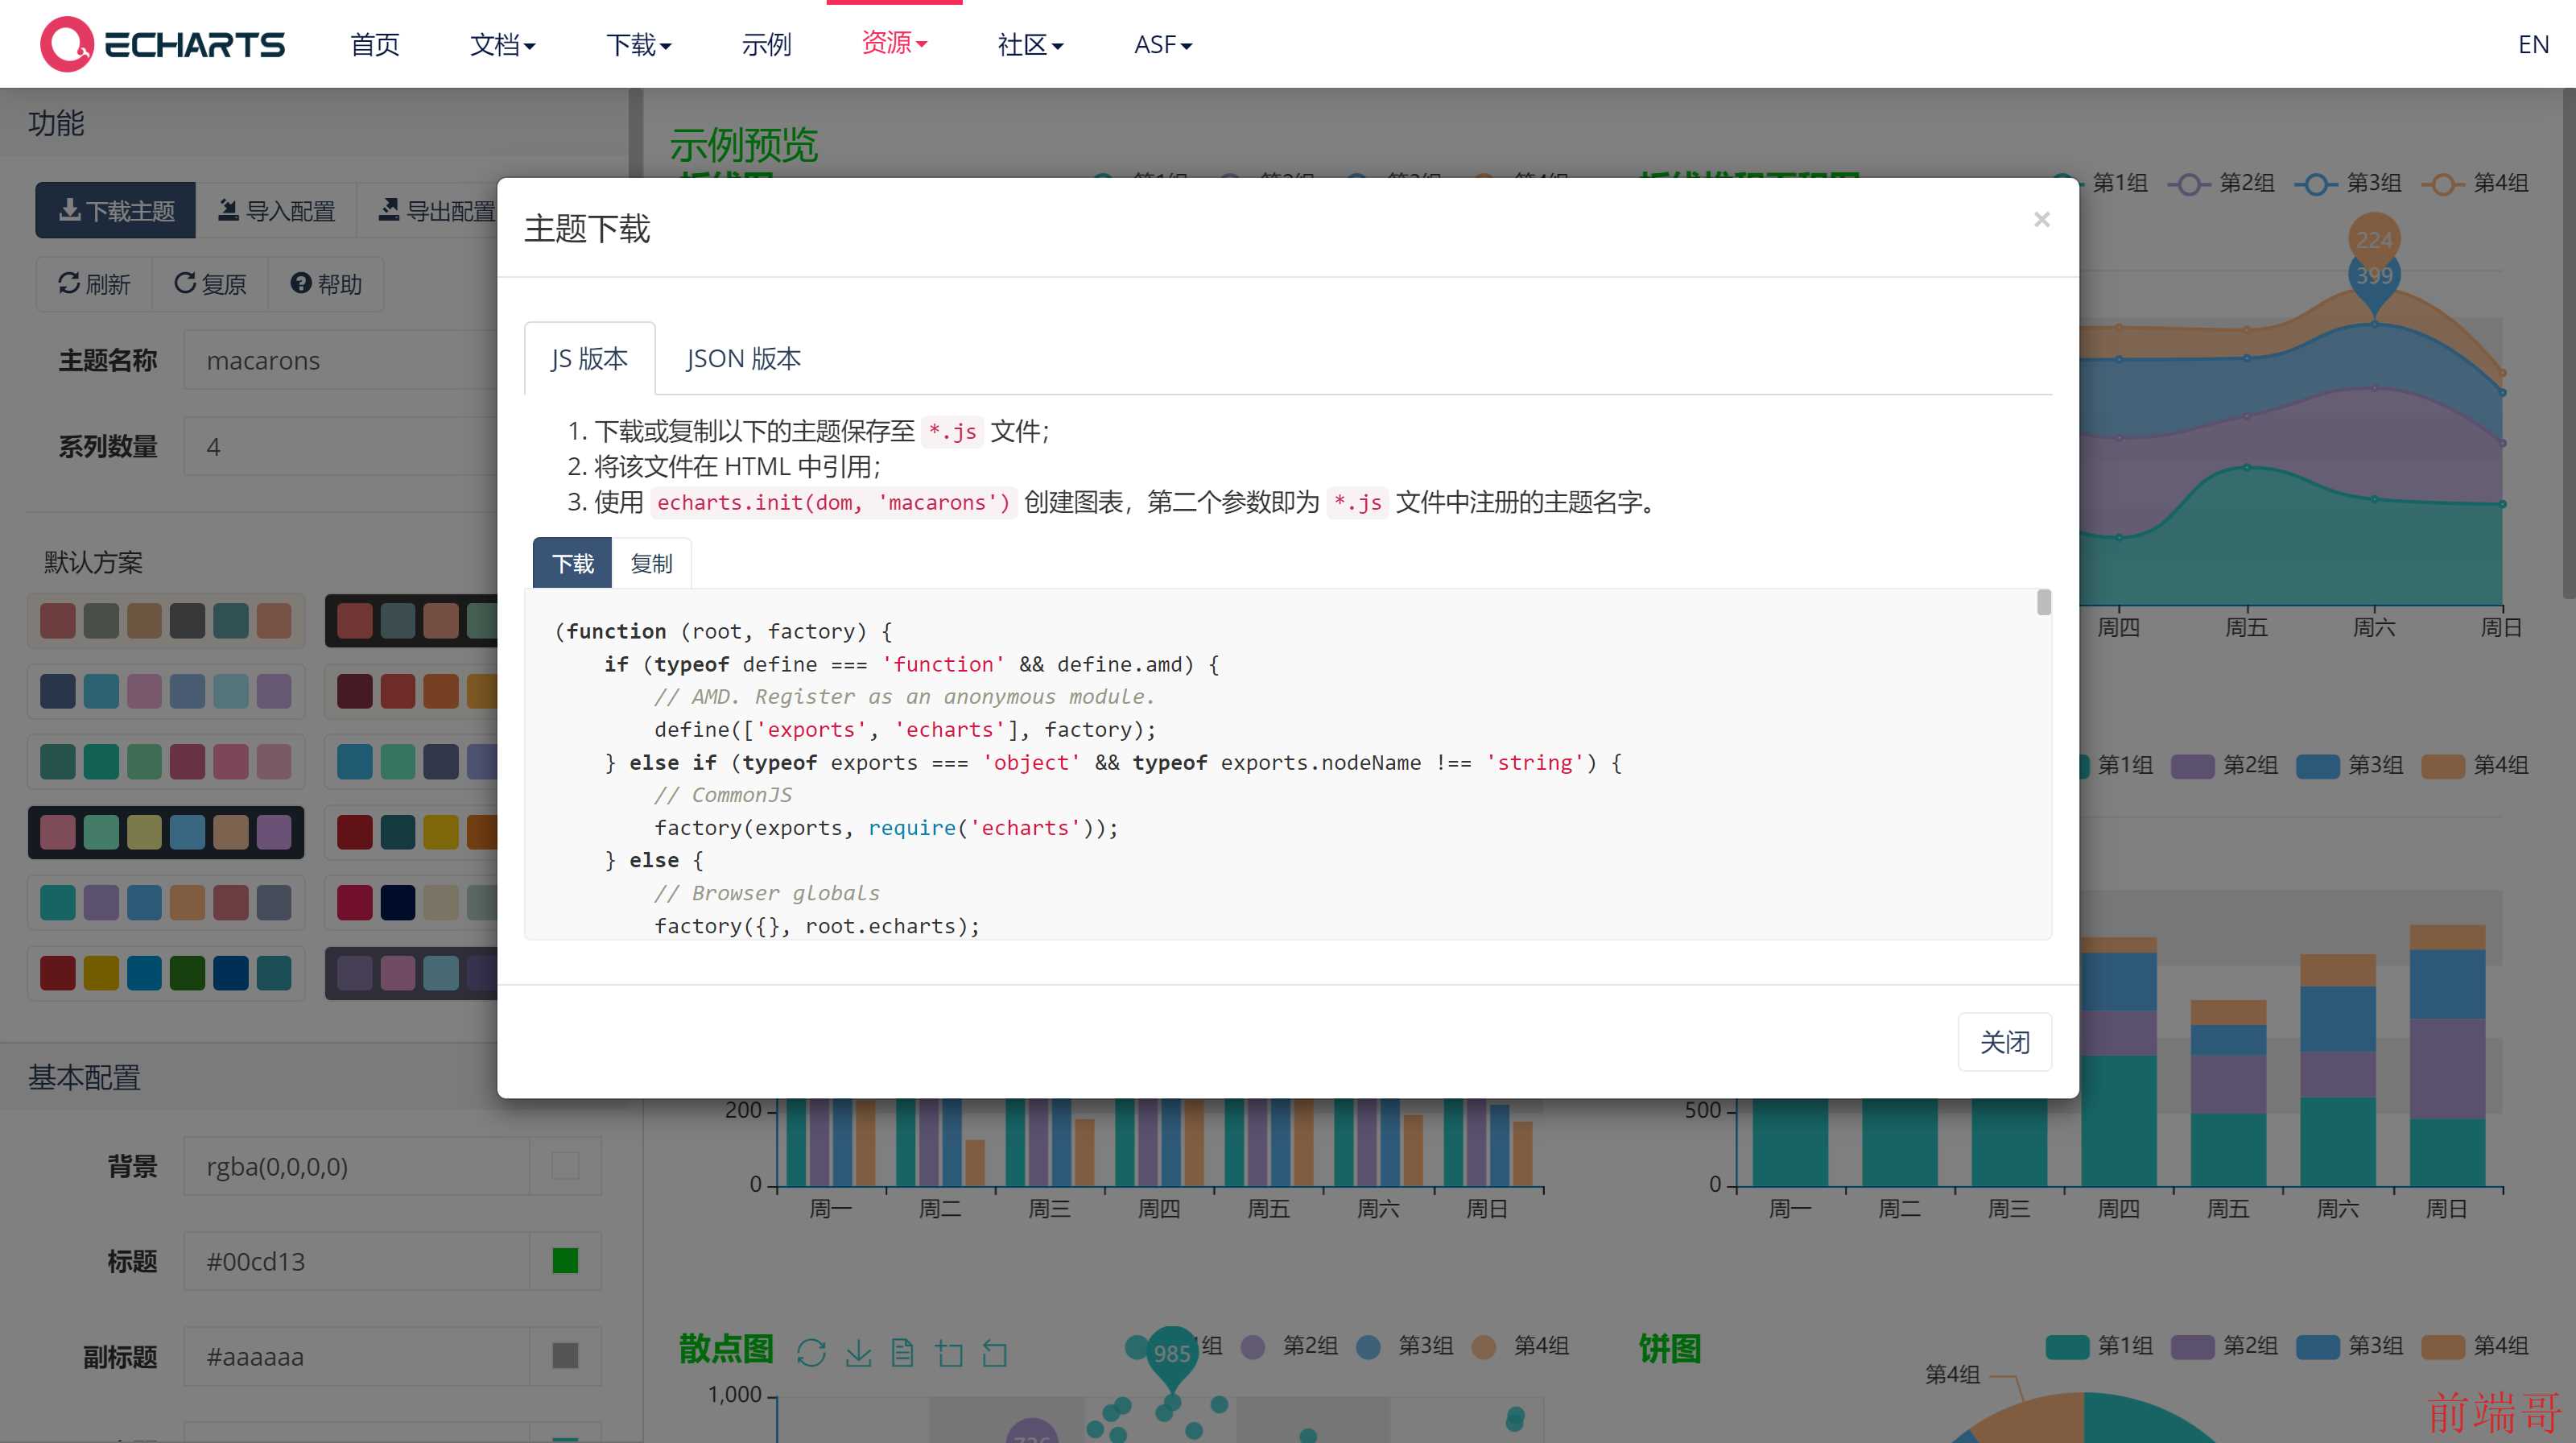Select the second-row blue-purple palette
2576x1443 pixels.
[x=166, y=691]
